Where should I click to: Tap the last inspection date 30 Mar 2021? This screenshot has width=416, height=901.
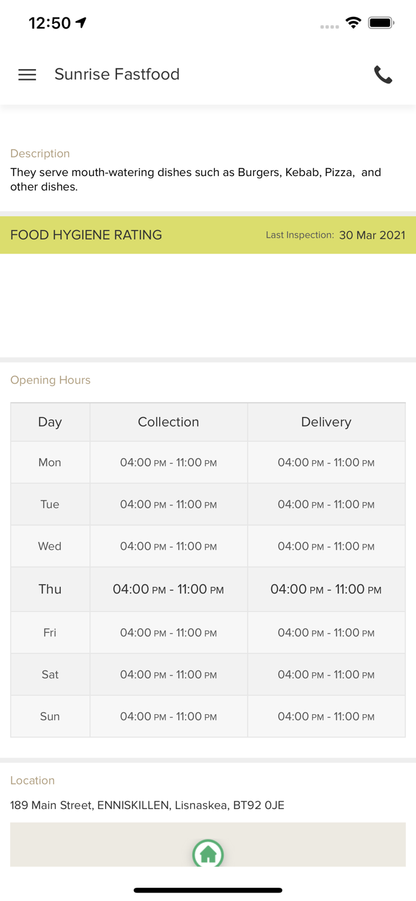coord(372,235)
